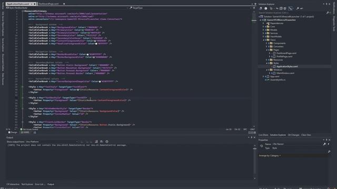Viewport: 337px width, 189px height.
Task: Select the Windows folder
Action: [x=277, y=70]
